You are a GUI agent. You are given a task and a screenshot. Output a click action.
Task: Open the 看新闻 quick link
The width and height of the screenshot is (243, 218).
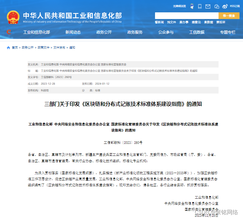click(159, 22)
